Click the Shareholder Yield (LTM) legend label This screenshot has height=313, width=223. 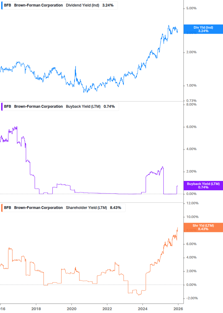tap(86, 208)
